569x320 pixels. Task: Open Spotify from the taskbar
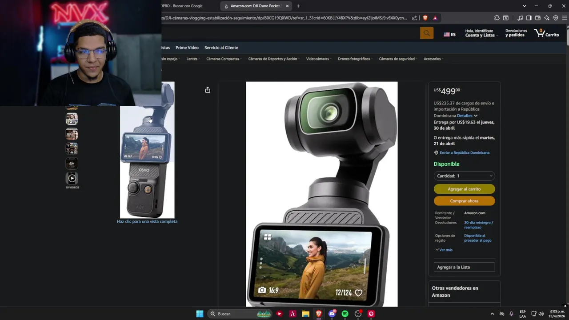(345, 314)
